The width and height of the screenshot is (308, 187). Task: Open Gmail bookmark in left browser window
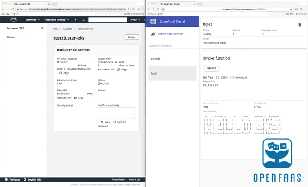15,14
